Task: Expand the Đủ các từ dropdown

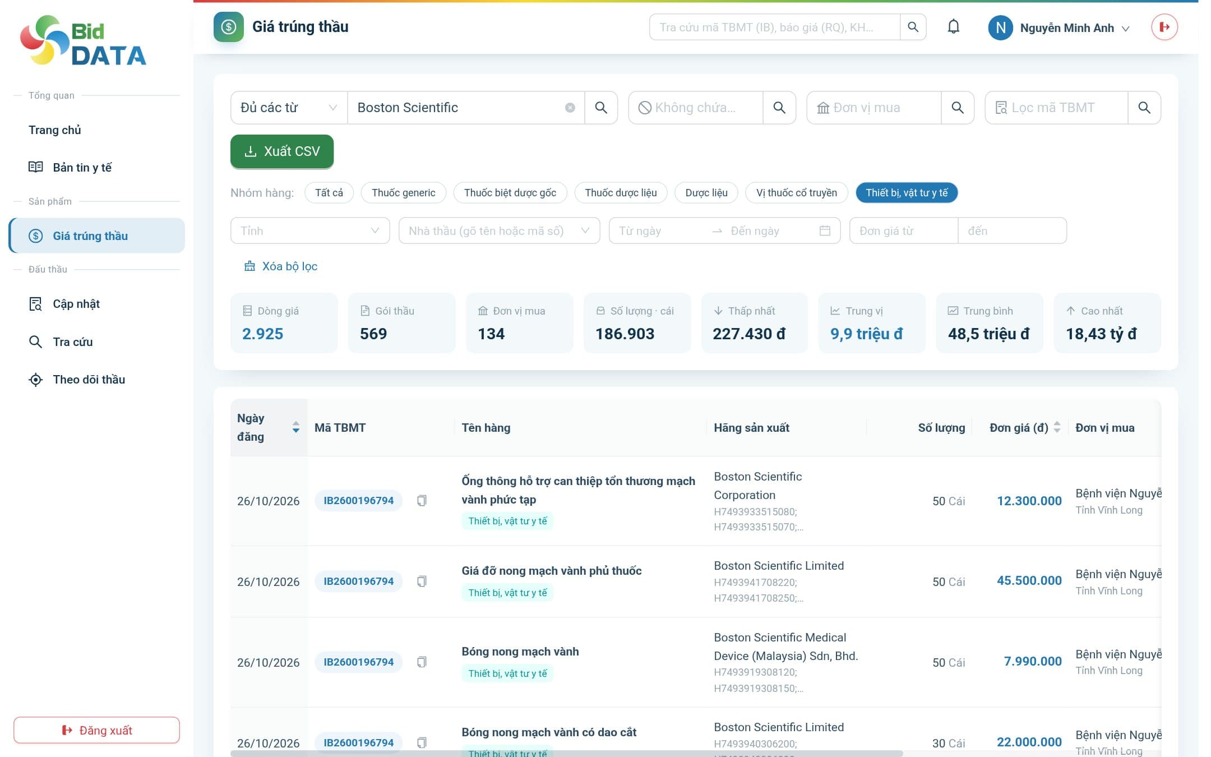Action: point(289,108)
